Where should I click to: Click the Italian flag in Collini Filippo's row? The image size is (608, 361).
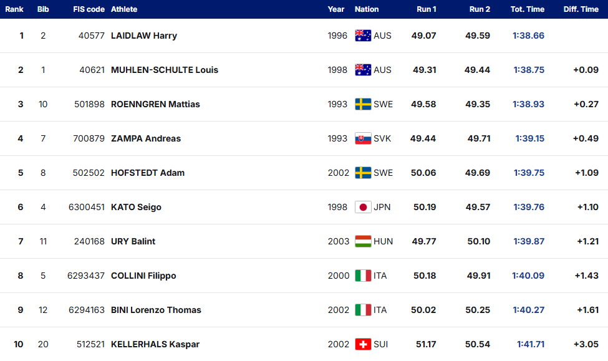tap(363, 276)
